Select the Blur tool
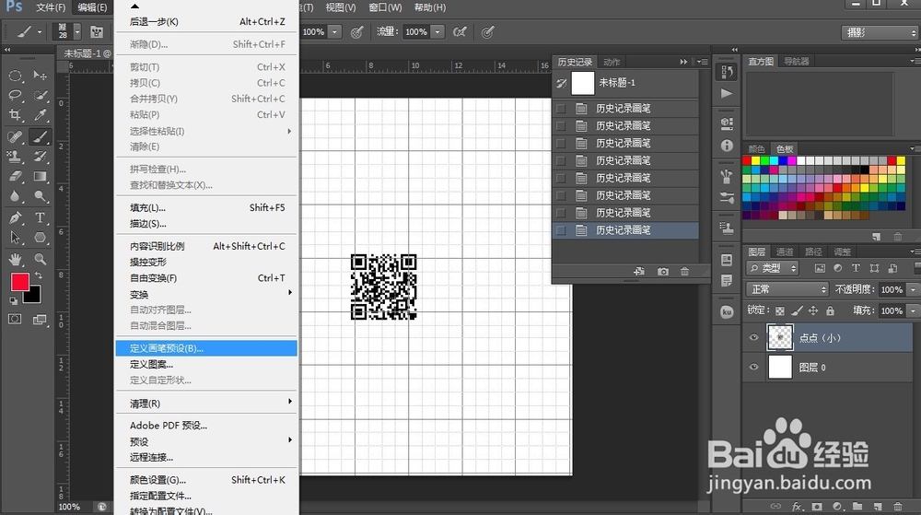This screenshot has height=515, width=921. pos(16,196)
